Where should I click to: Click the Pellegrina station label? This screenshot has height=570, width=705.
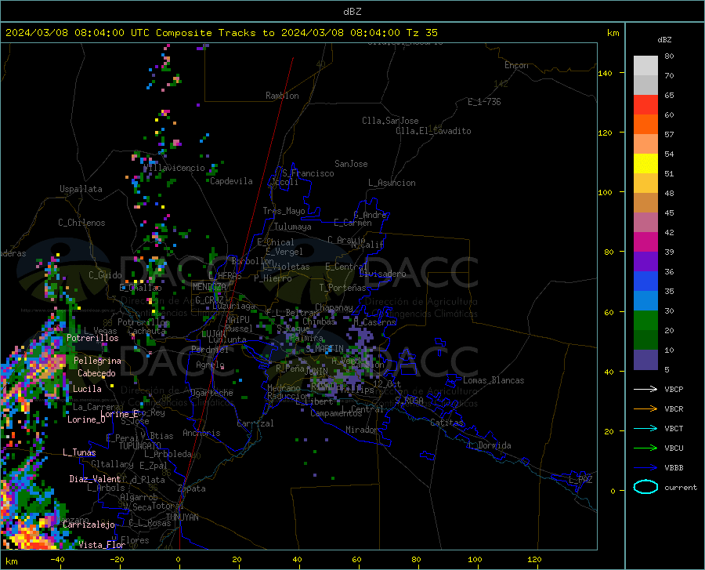(x=97, y=361)
